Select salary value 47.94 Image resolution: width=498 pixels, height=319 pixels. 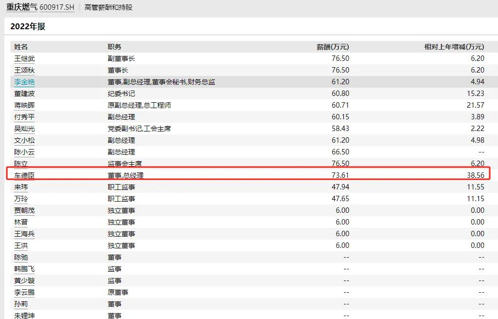[x=340, y=187]
